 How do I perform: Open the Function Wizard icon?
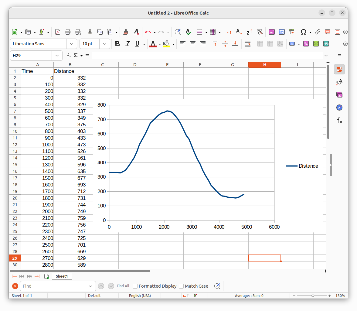[x=69, y=55]
